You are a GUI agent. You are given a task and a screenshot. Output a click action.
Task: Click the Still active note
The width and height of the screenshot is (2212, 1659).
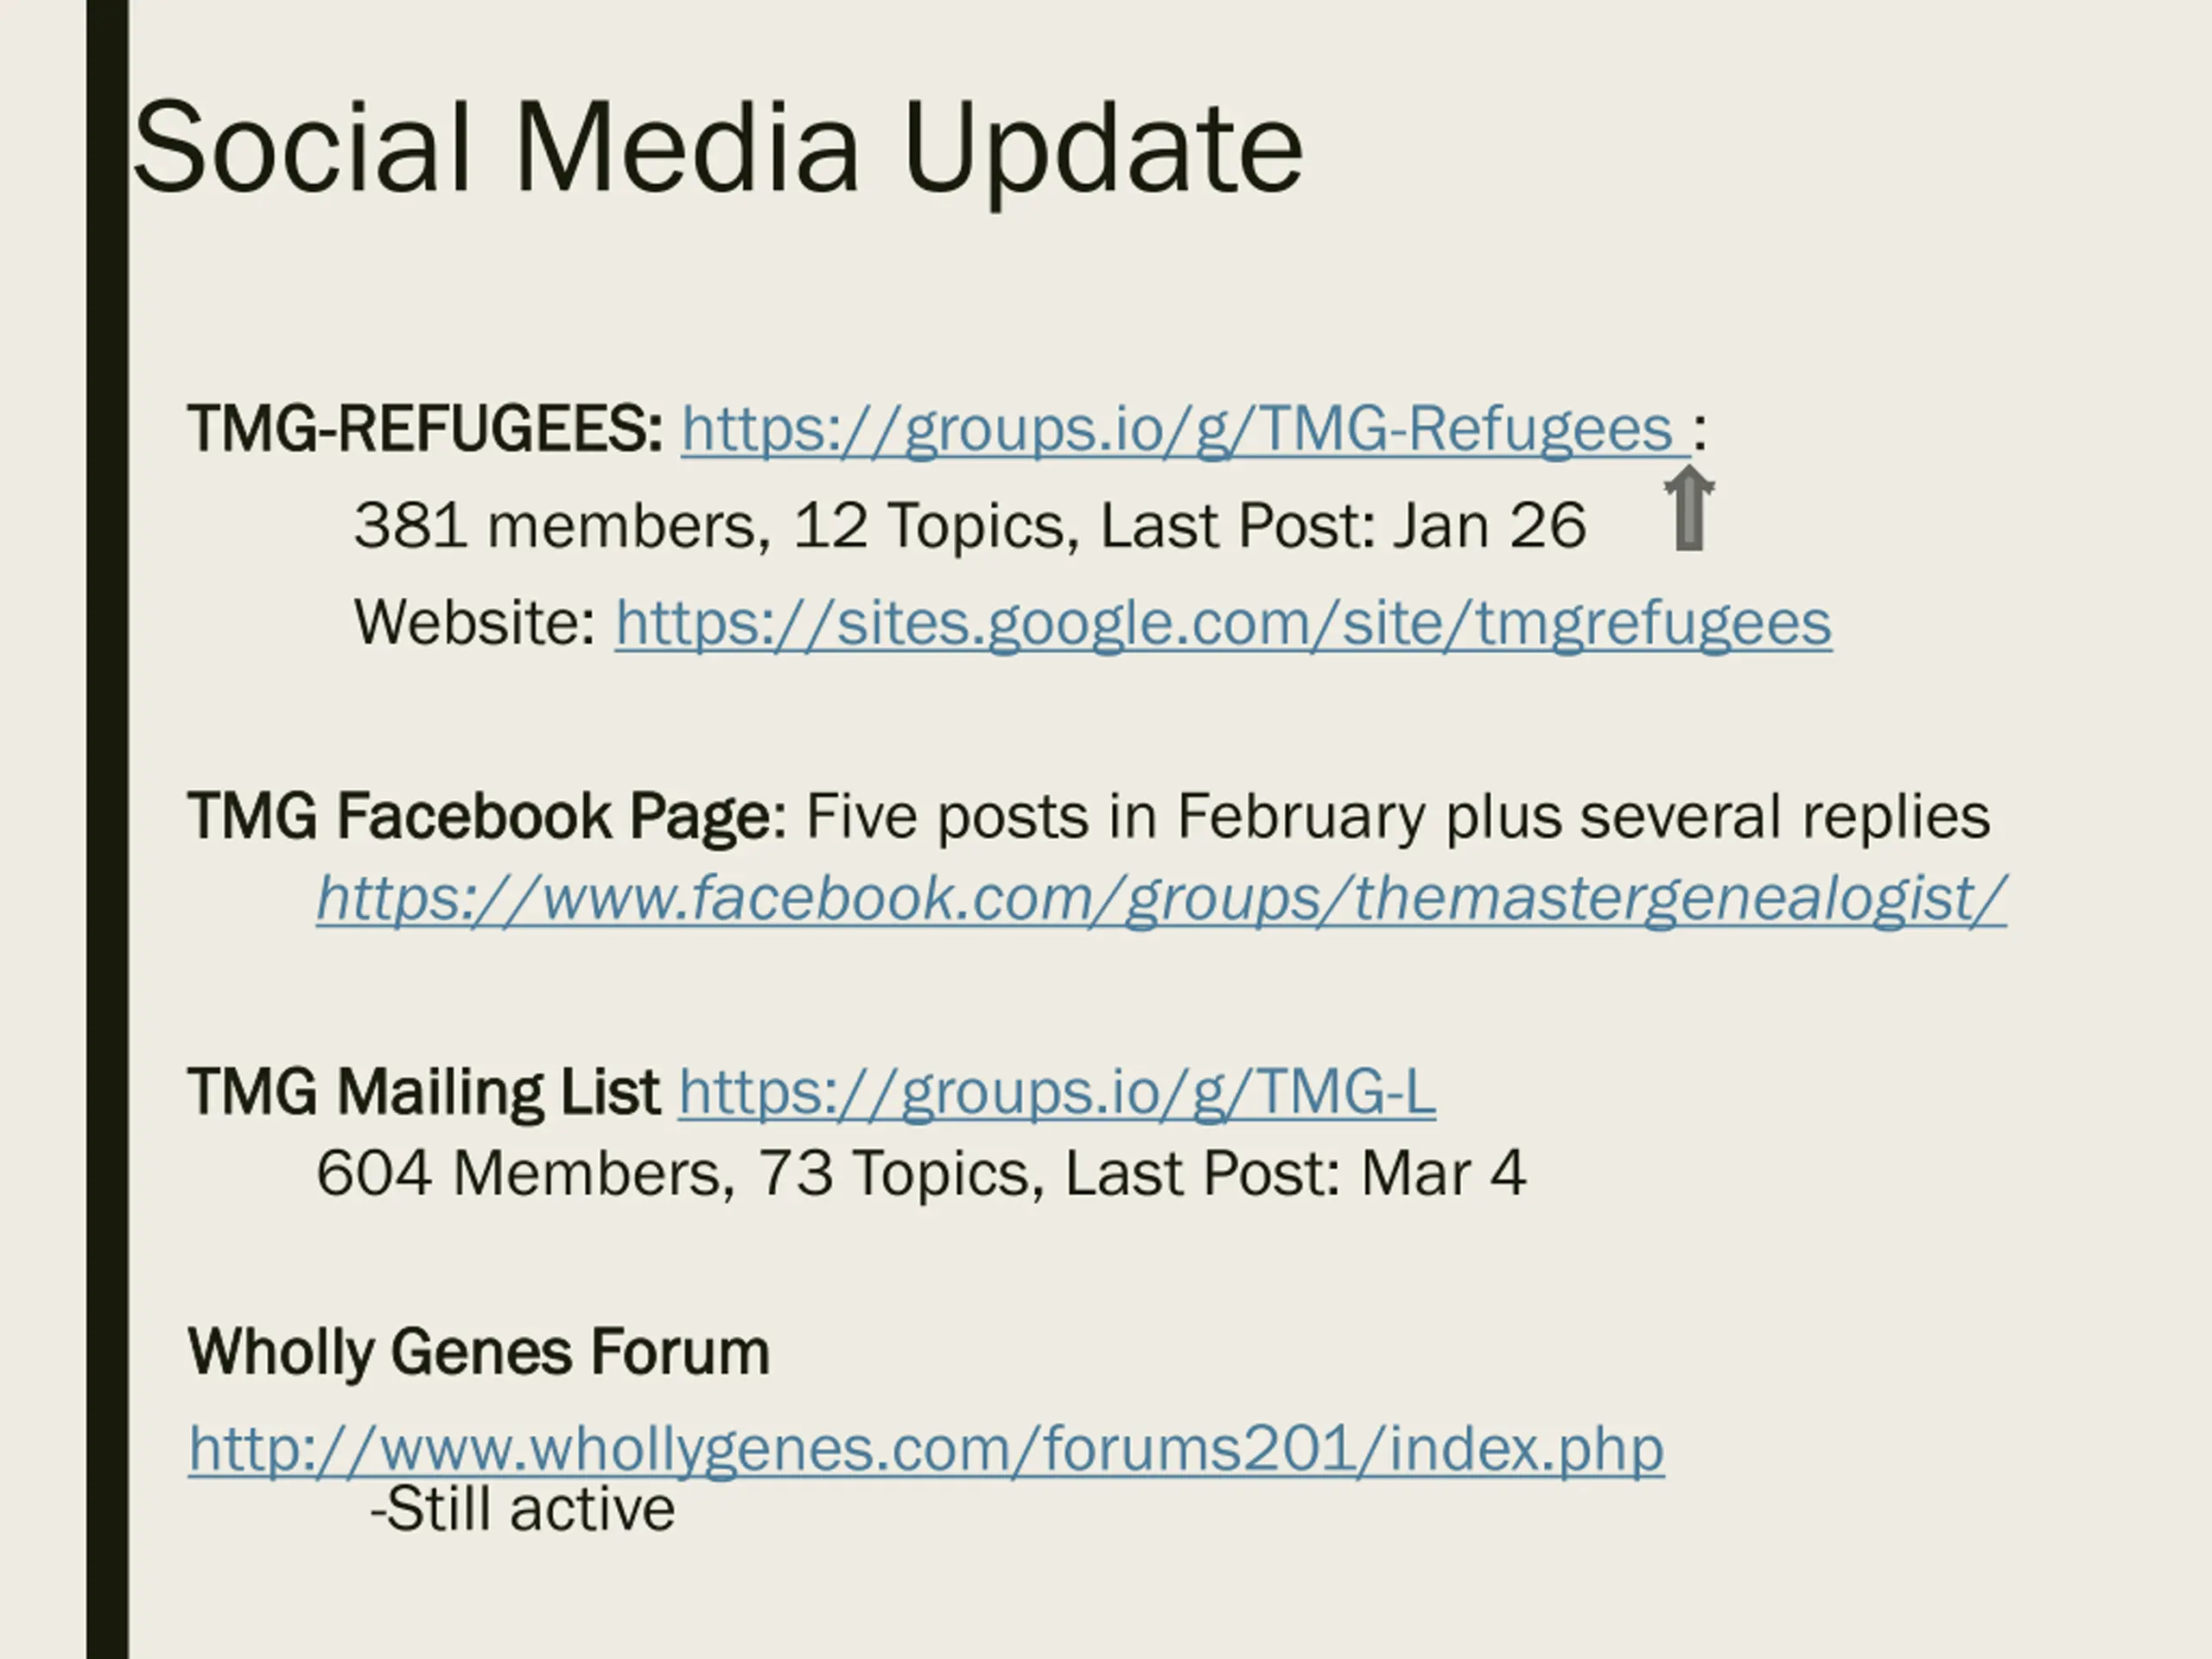(x=523, y=1509)
